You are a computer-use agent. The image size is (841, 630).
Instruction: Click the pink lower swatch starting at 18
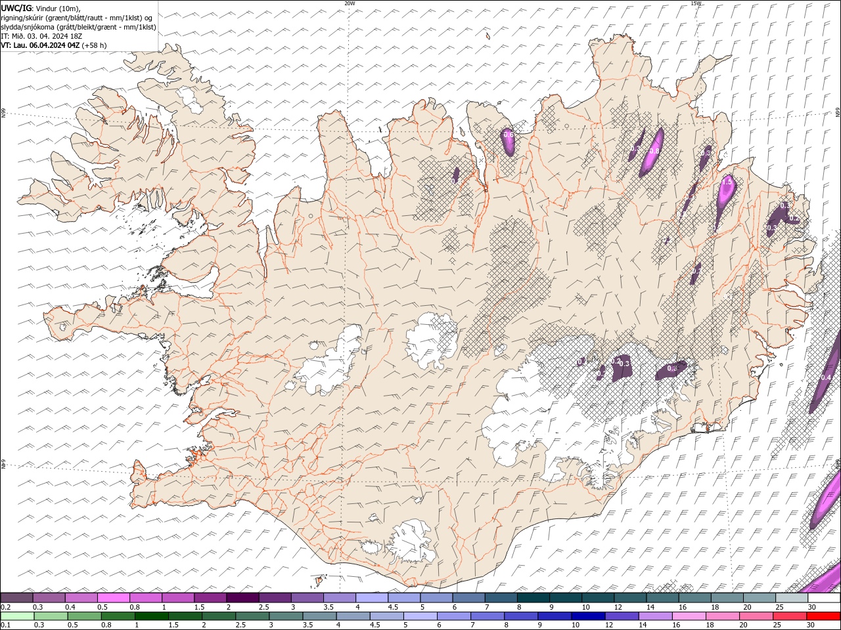(x=723, y=616)
